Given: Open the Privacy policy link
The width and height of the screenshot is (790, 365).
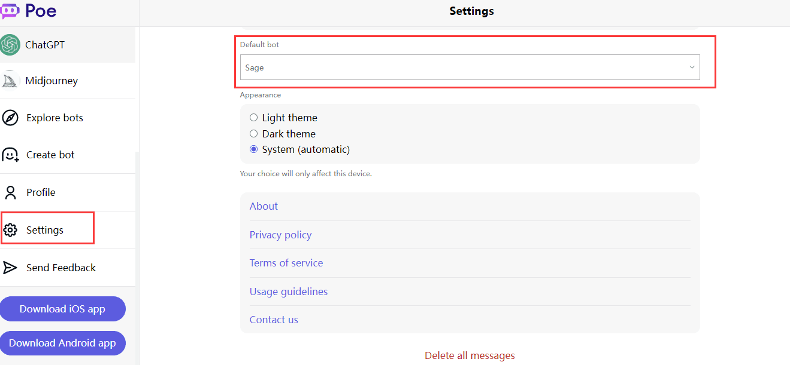Looking at the screenshot, I should pyautogui.click(x=280, y=235).
